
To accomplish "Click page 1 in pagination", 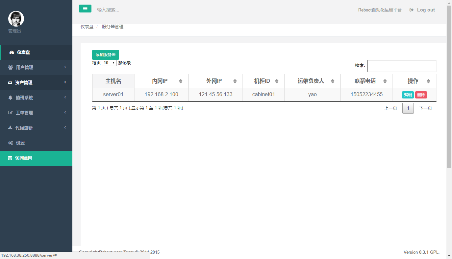I will (408, 108).
